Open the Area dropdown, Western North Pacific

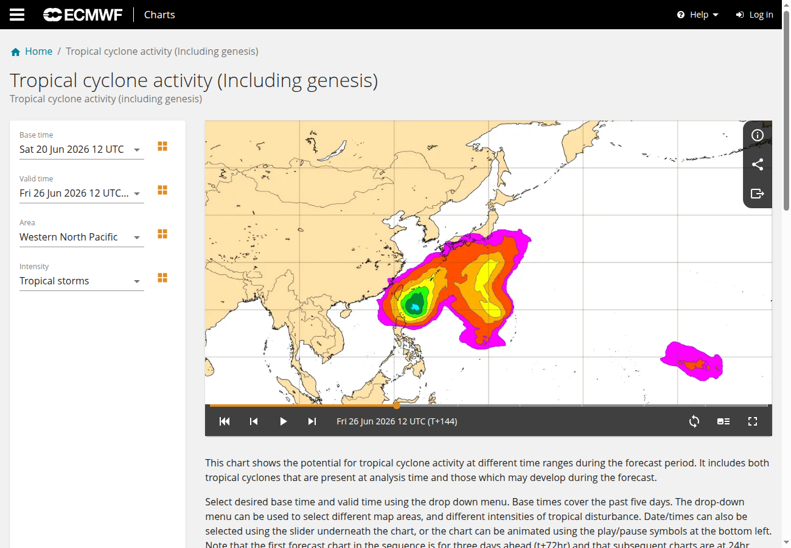coord(82,237)
